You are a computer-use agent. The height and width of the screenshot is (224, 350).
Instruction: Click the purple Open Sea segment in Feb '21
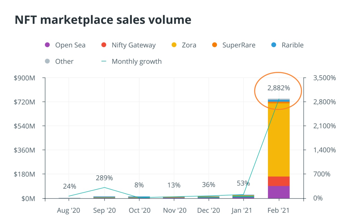[x=279, y=192]
